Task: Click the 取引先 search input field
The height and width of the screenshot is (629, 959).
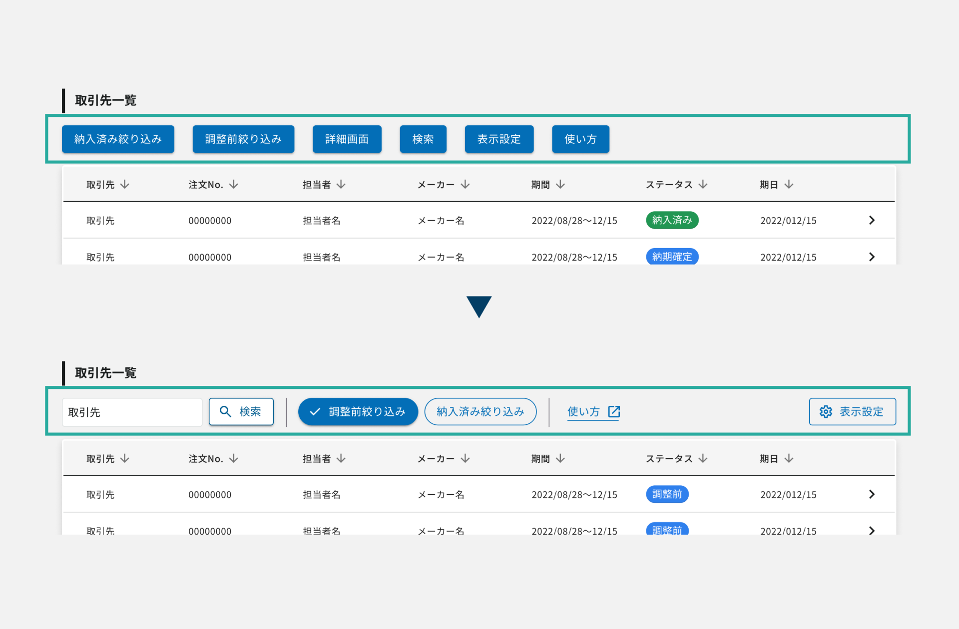Action: pos(132,412)
